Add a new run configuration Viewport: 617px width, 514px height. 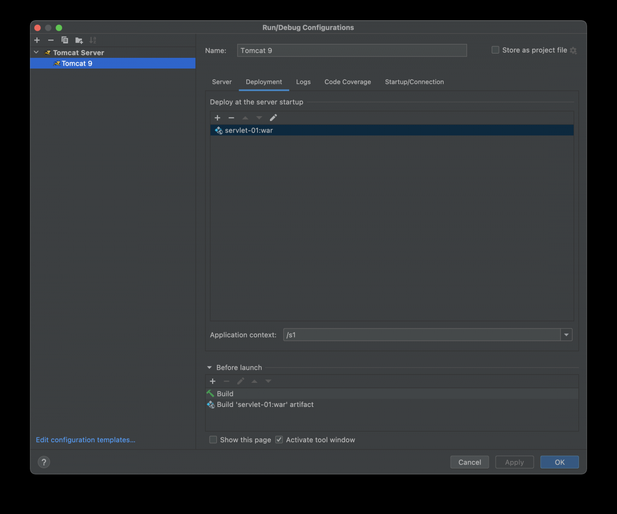pyautogui.click(x=37, y=40)
